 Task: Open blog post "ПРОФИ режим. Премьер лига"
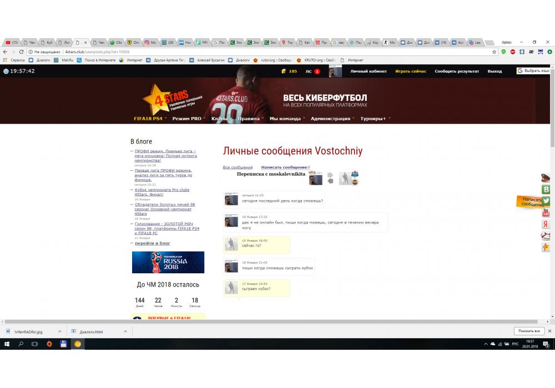pos(165,156)
